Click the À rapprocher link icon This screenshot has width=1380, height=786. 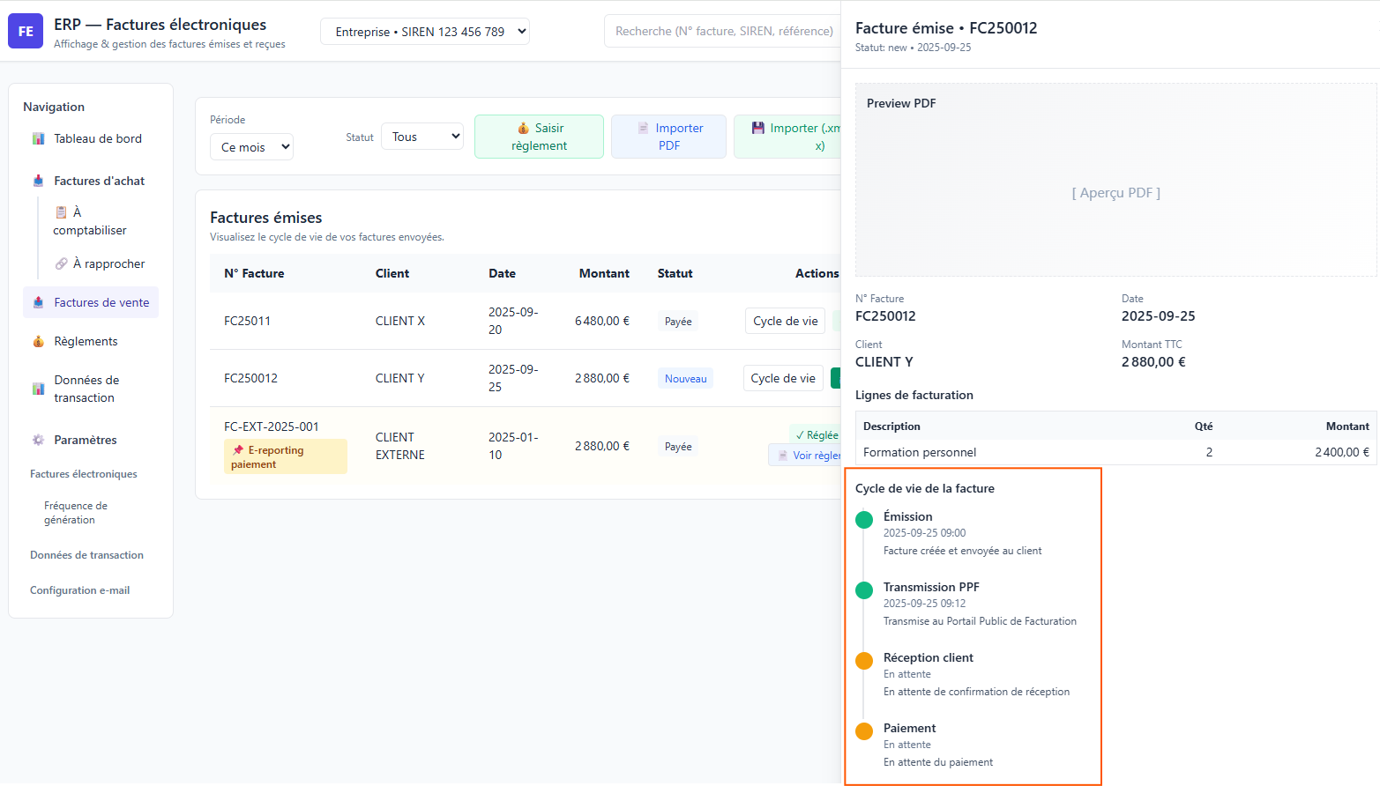tap(62, 264)
